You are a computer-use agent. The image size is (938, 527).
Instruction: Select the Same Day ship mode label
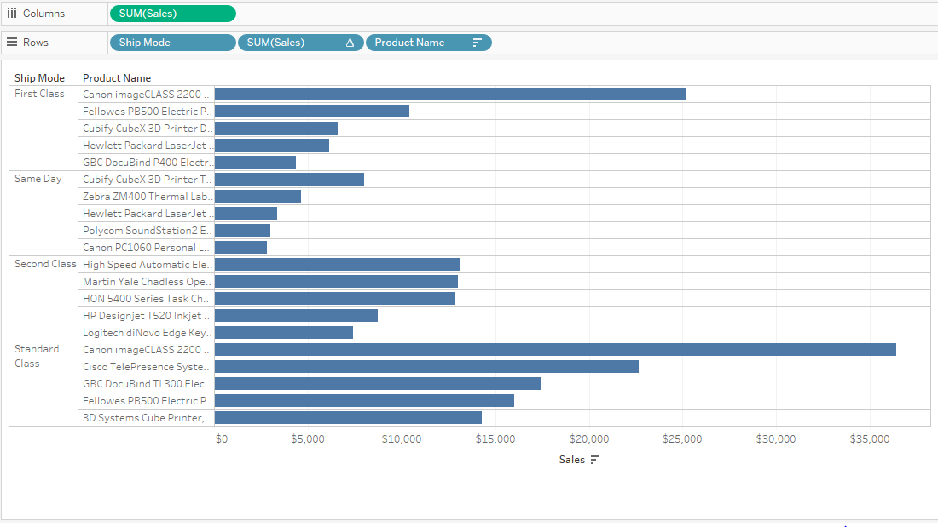(x=38, y=179)
